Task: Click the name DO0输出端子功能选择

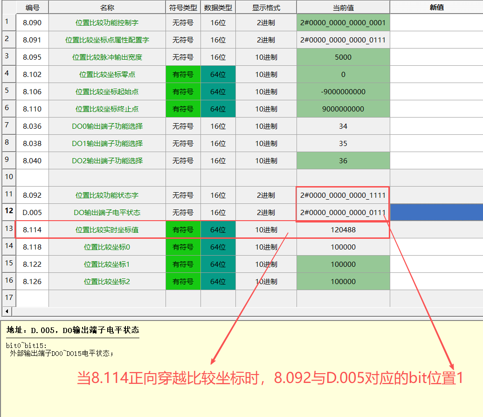Action: click(x=107, y=126)
